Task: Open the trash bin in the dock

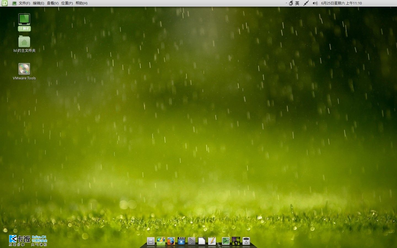Action: point(246,241)
